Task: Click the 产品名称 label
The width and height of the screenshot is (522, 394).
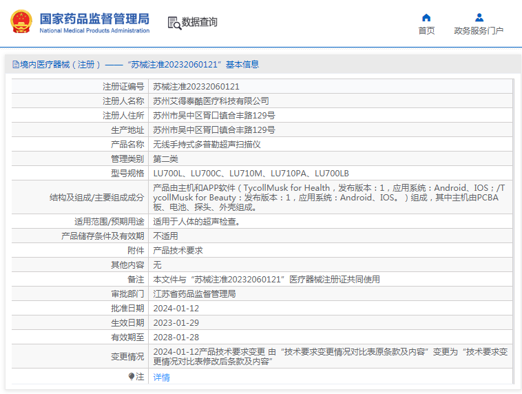Action: click(127, 144)
